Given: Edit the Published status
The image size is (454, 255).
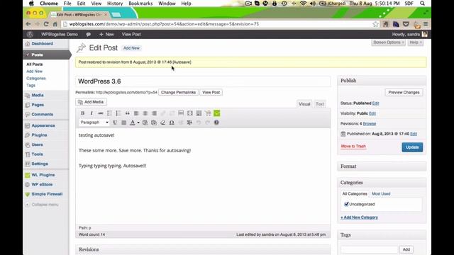Looking at the screenshot, I should point(375,103).
